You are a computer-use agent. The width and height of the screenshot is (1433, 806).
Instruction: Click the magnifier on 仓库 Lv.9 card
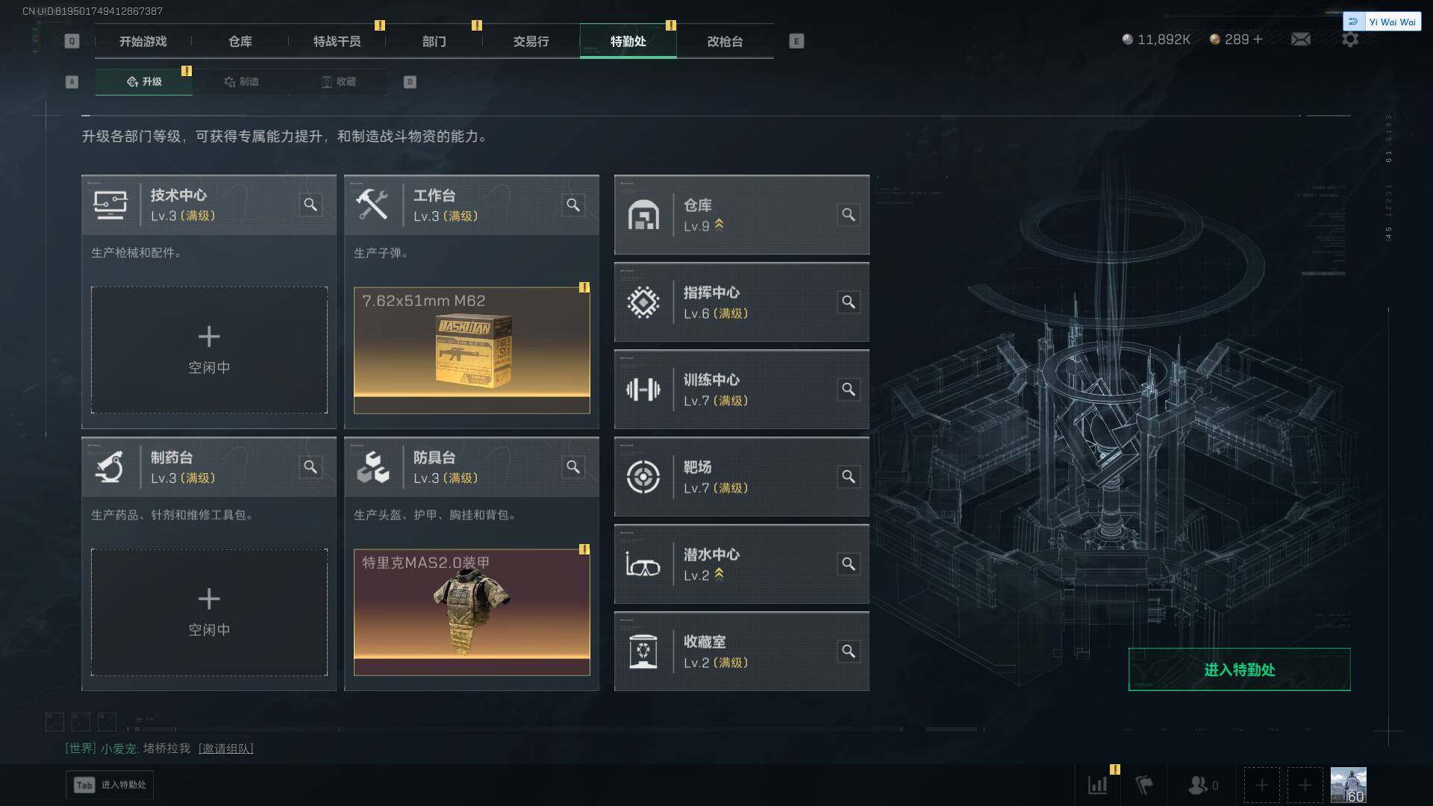click(x=849, y=215)
